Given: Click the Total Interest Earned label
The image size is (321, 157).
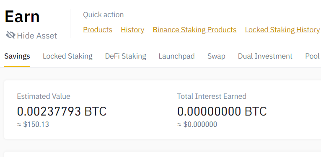Looking at the screenshot, I should click(212, 96).
